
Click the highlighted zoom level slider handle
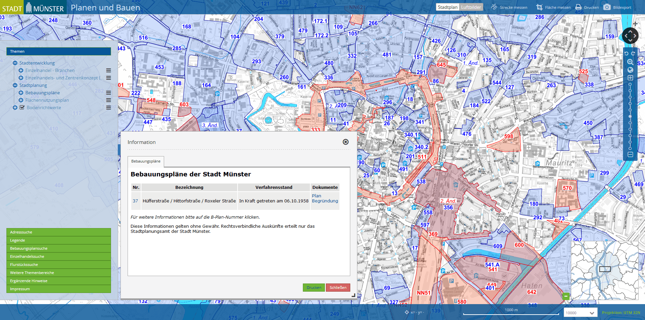pos(630,116)
